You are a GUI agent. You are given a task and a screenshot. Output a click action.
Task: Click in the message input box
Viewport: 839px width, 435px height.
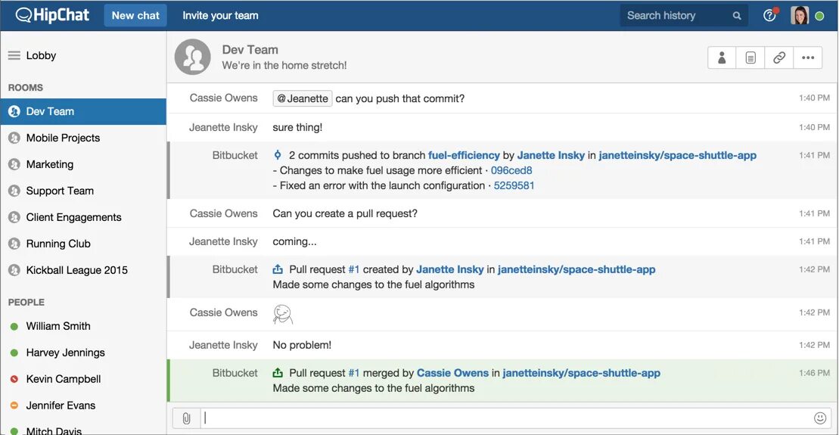click(x=505, y=418)
